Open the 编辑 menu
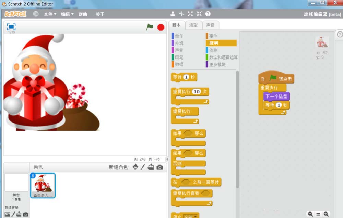The height and width of the screenshot is (218, 343). tap(67, 14)
